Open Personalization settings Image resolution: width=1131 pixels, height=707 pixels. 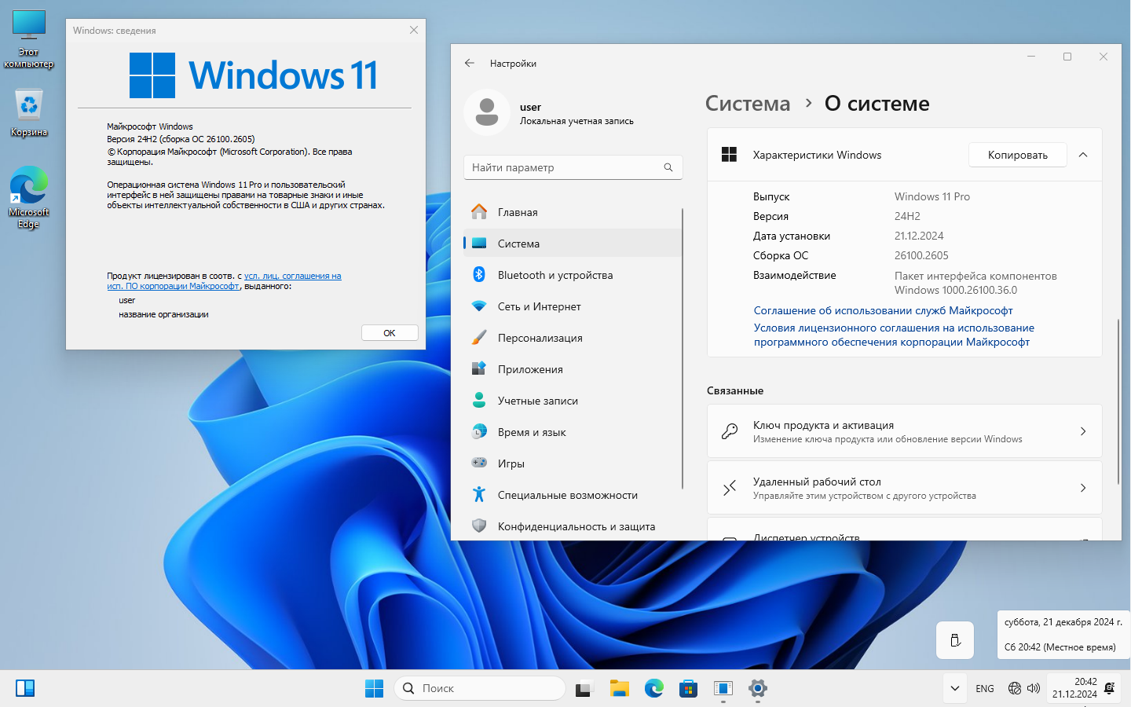[573, 338]
